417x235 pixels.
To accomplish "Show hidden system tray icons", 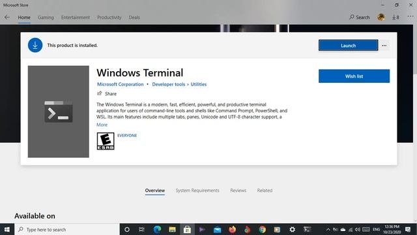I will point(328,229).
